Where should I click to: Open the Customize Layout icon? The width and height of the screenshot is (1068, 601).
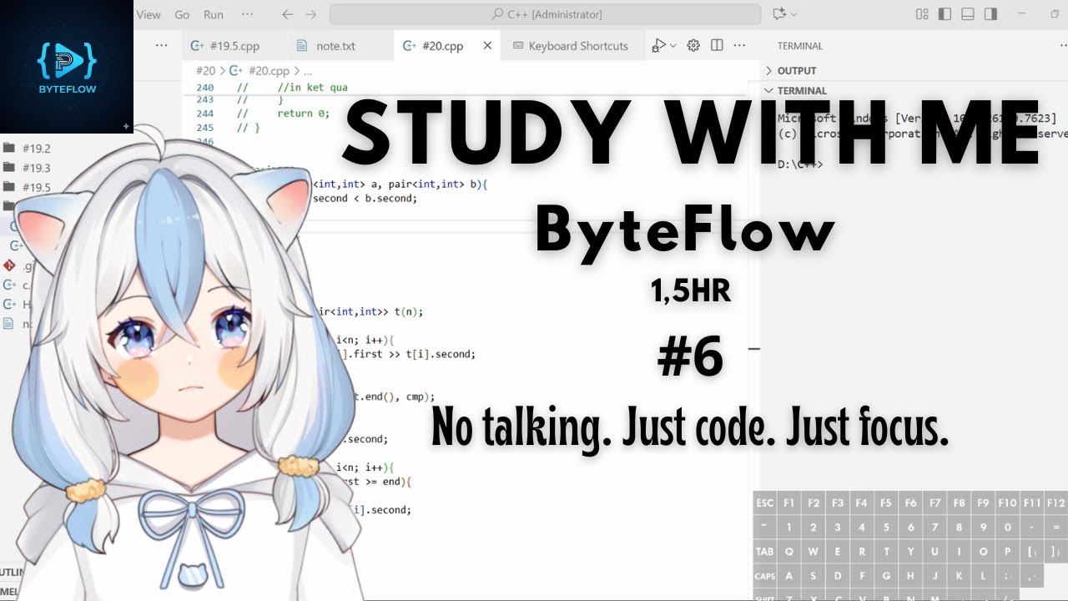click(x=922, y=14)
